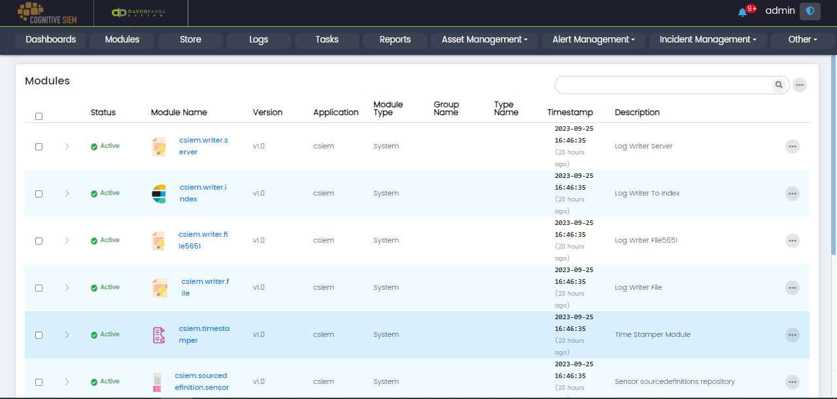Open row actions for Time Stamper Module
The image size is (837, 399).
coord(793,335)
